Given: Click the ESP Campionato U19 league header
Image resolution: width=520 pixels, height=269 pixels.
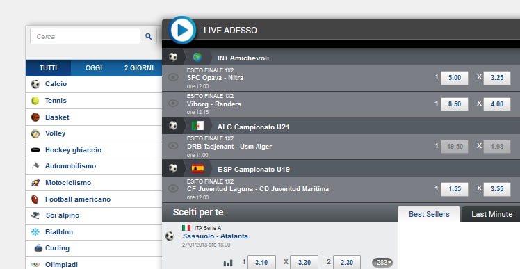Looking at the screenshot, I should click(254, 169).
